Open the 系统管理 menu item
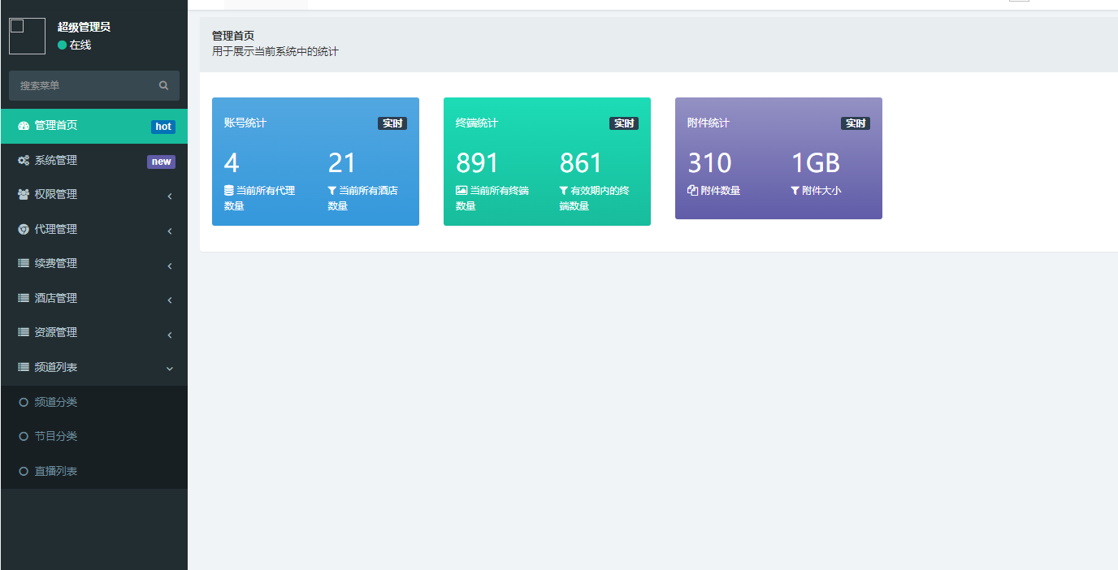Screen dimensions: 1118x570 55,161
